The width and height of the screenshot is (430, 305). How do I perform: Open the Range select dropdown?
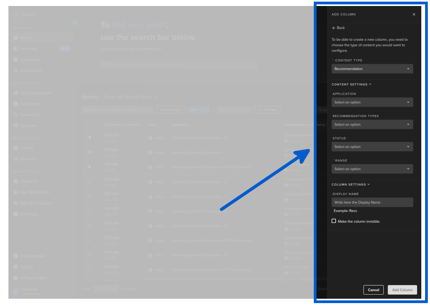tap(372, 169)
